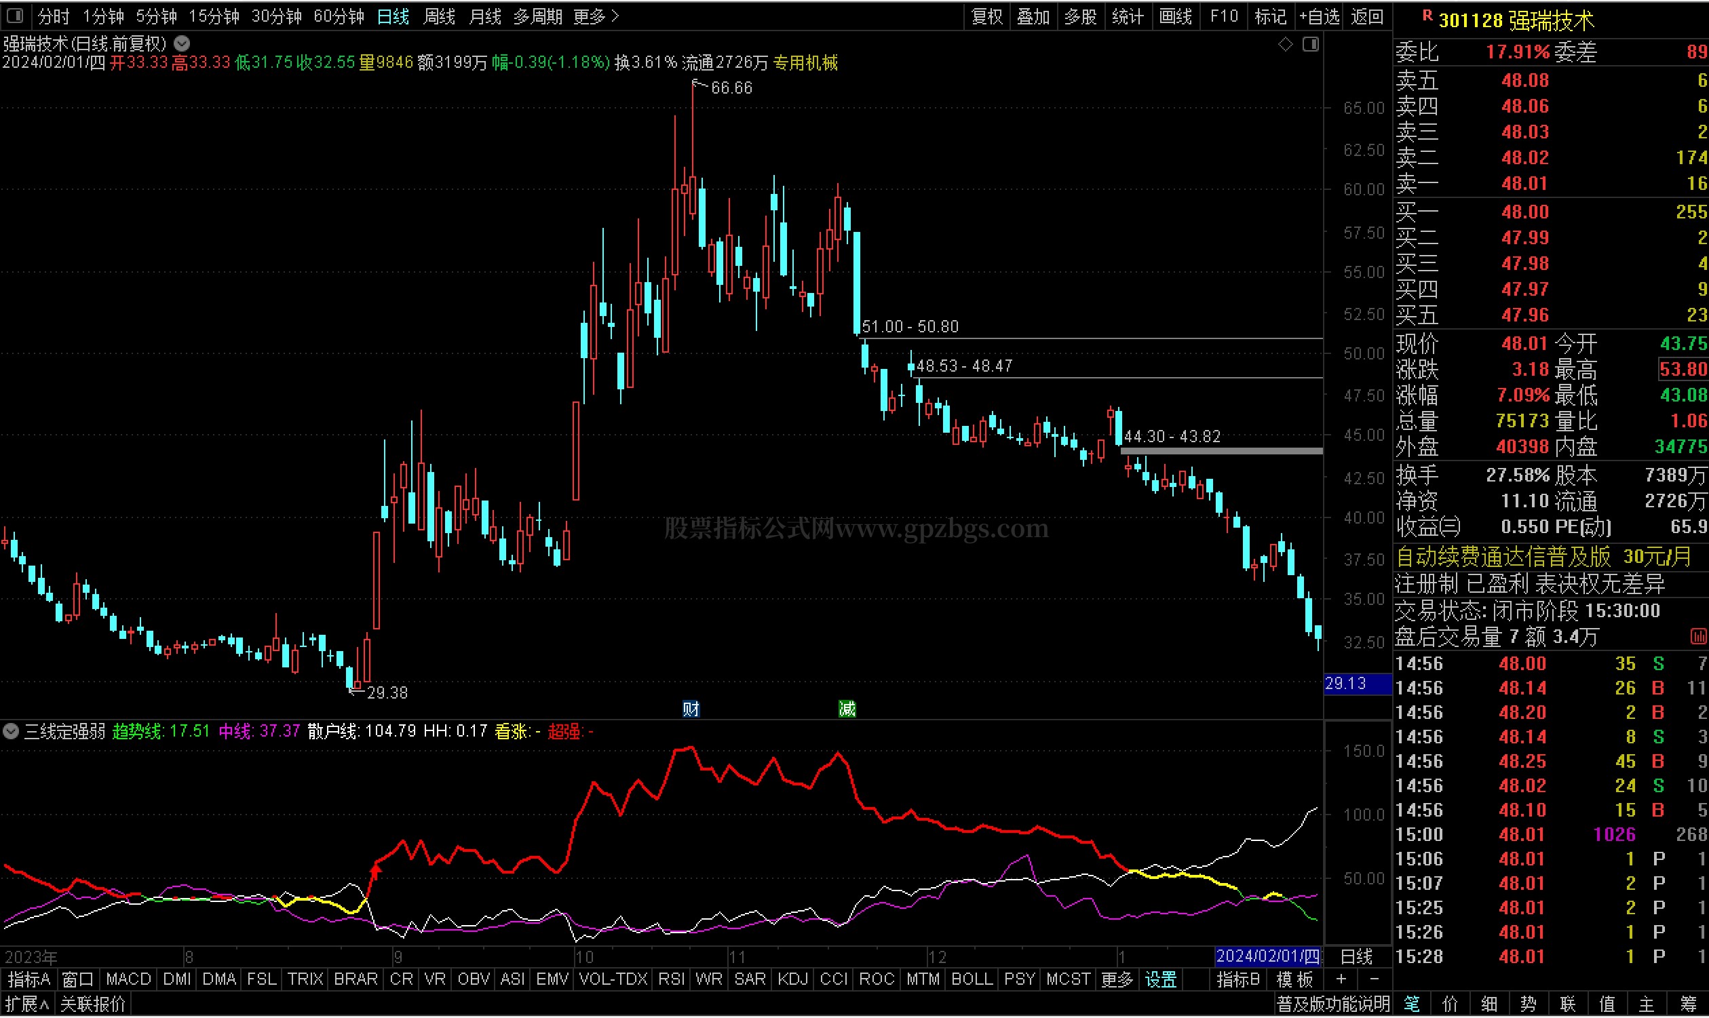Click the − zoom-out button
Screen dimensions: 1709x1018
[1375, 979]
